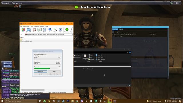
Task: Open New item dropdown in File Explorer
Action: [x=77, y=55]
